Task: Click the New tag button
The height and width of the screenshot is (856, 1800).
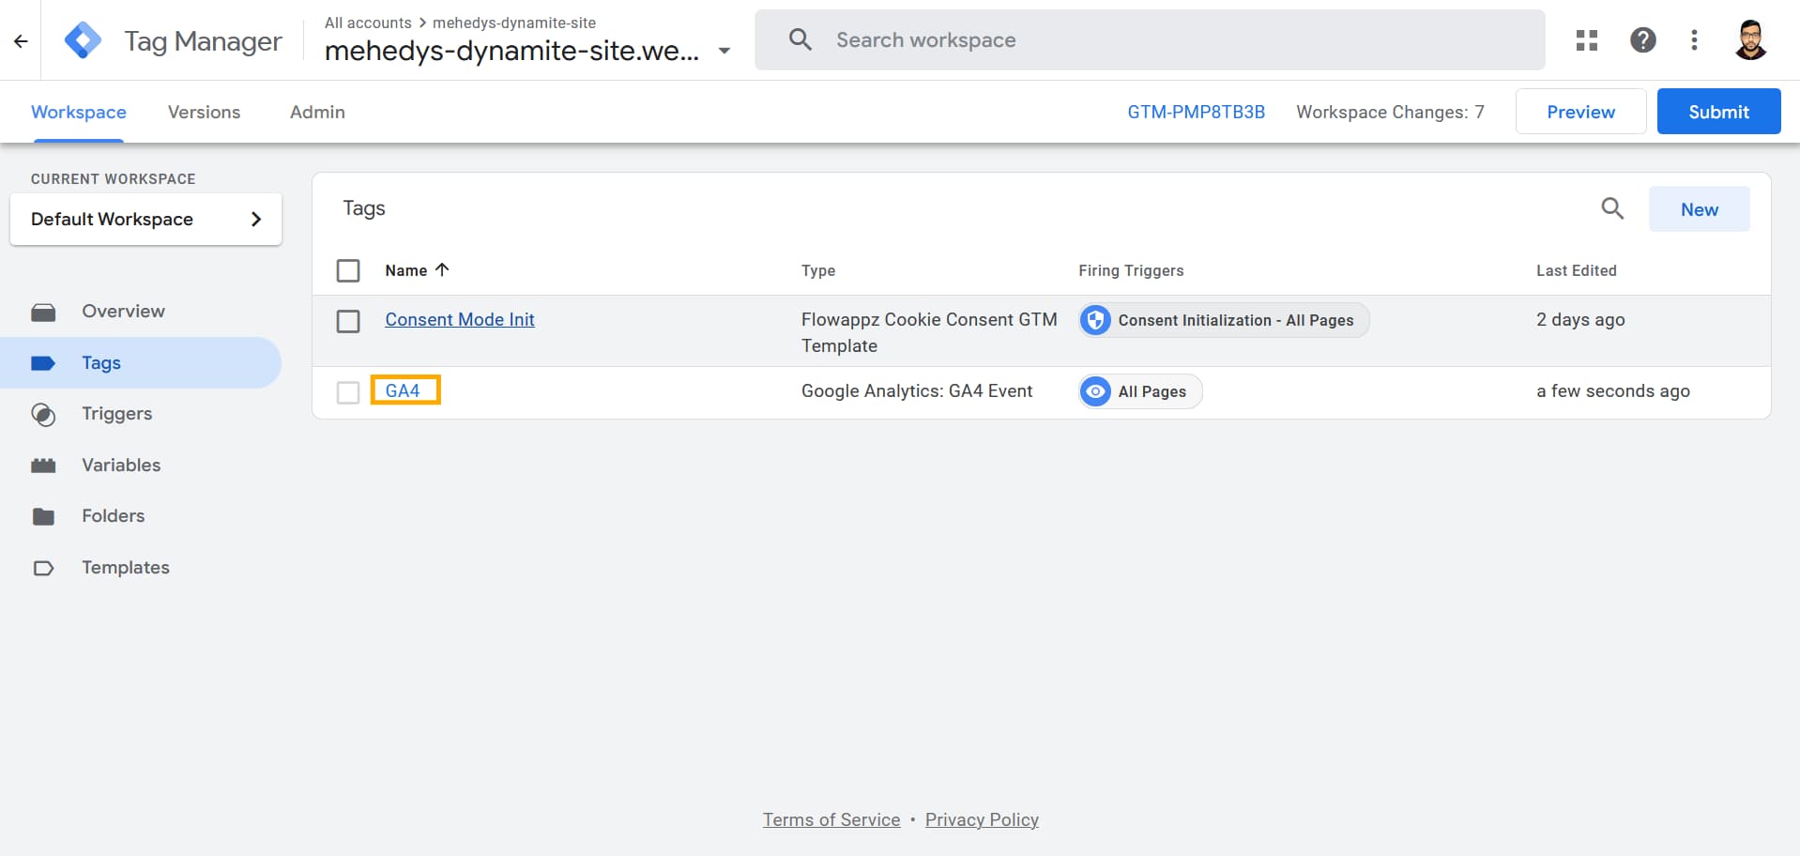Action: click(x=1699, y=209)
